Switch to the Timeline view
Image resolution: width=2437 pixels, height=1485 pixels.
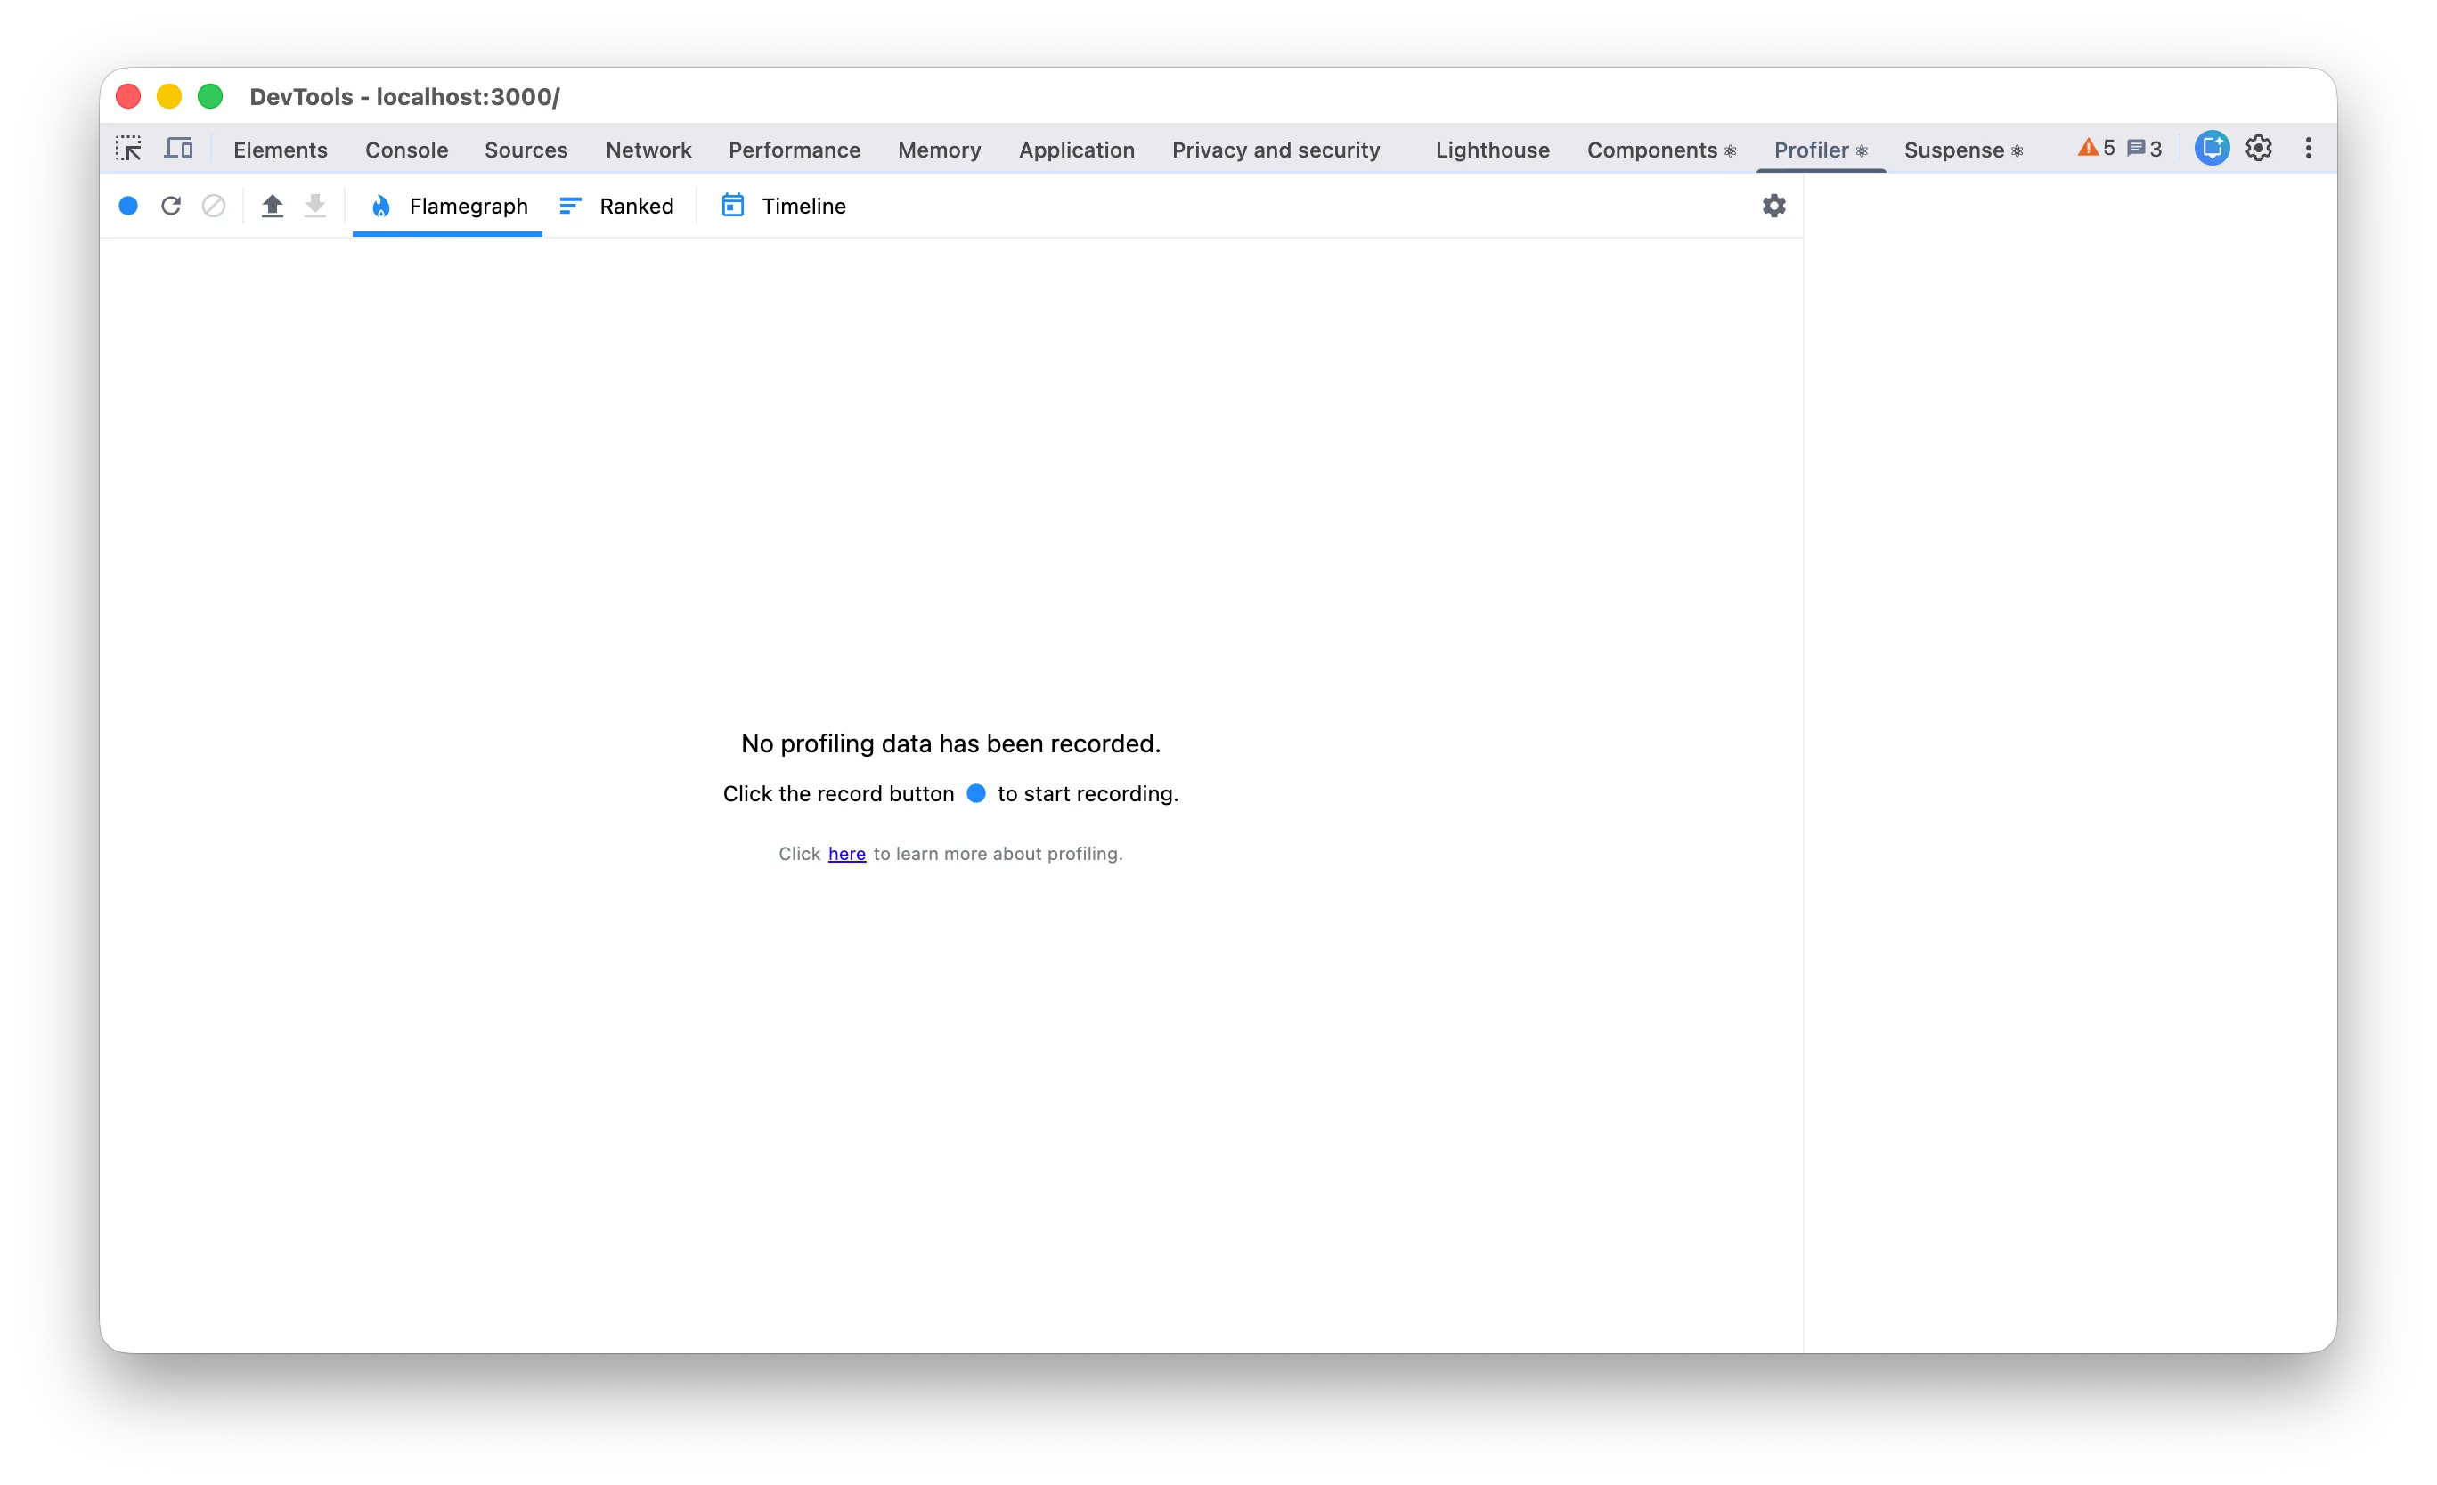[785, 206]
